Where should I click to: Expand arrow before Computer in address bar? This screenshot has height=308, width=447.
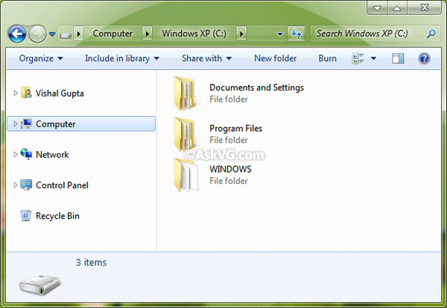[x=79, y=34]
